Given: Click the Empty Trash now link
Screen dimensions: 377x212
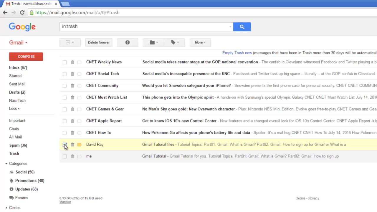Looking at the screenshot, I should click(x=237, y=53).
